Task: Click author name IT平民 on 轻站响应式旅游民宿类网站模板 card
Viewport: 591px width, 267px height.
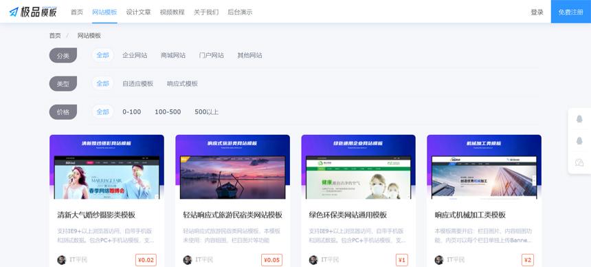Action: point(204,260)
